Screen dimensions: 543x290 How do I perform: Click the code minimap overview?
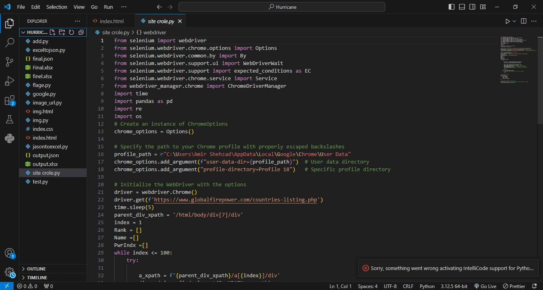point(517,60)
